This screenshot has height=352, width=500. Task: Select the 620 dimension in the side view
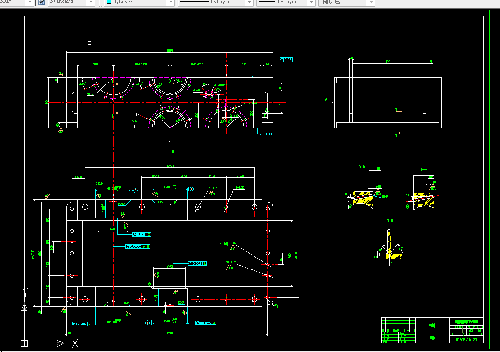point(388,62)
